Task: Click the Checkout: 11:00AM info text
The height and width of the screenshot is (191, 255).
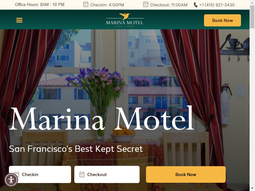Action: pyautogui.click(x=169, y=5)
